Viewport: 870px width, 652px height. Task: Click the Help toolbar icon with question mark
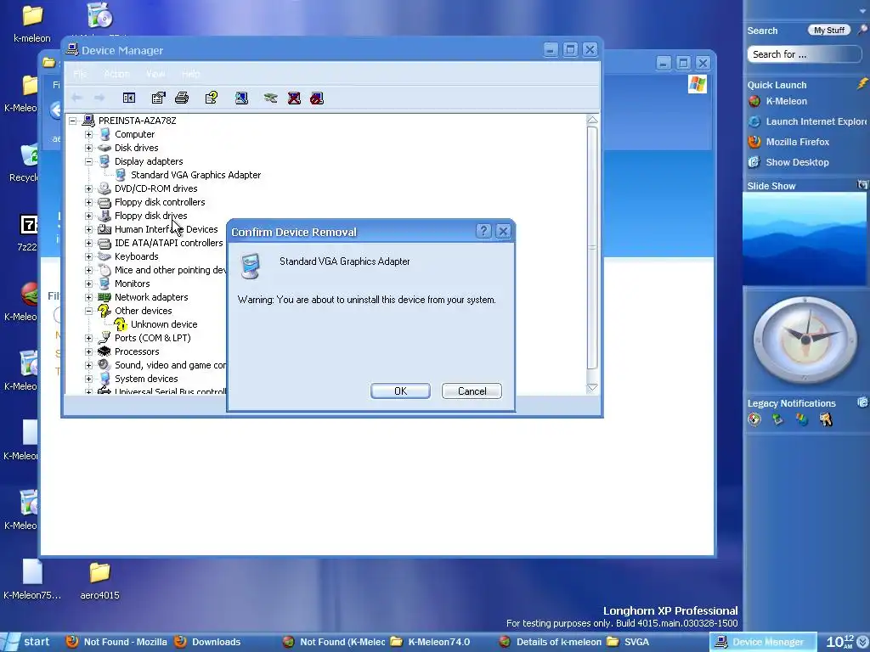coord(212,98)
